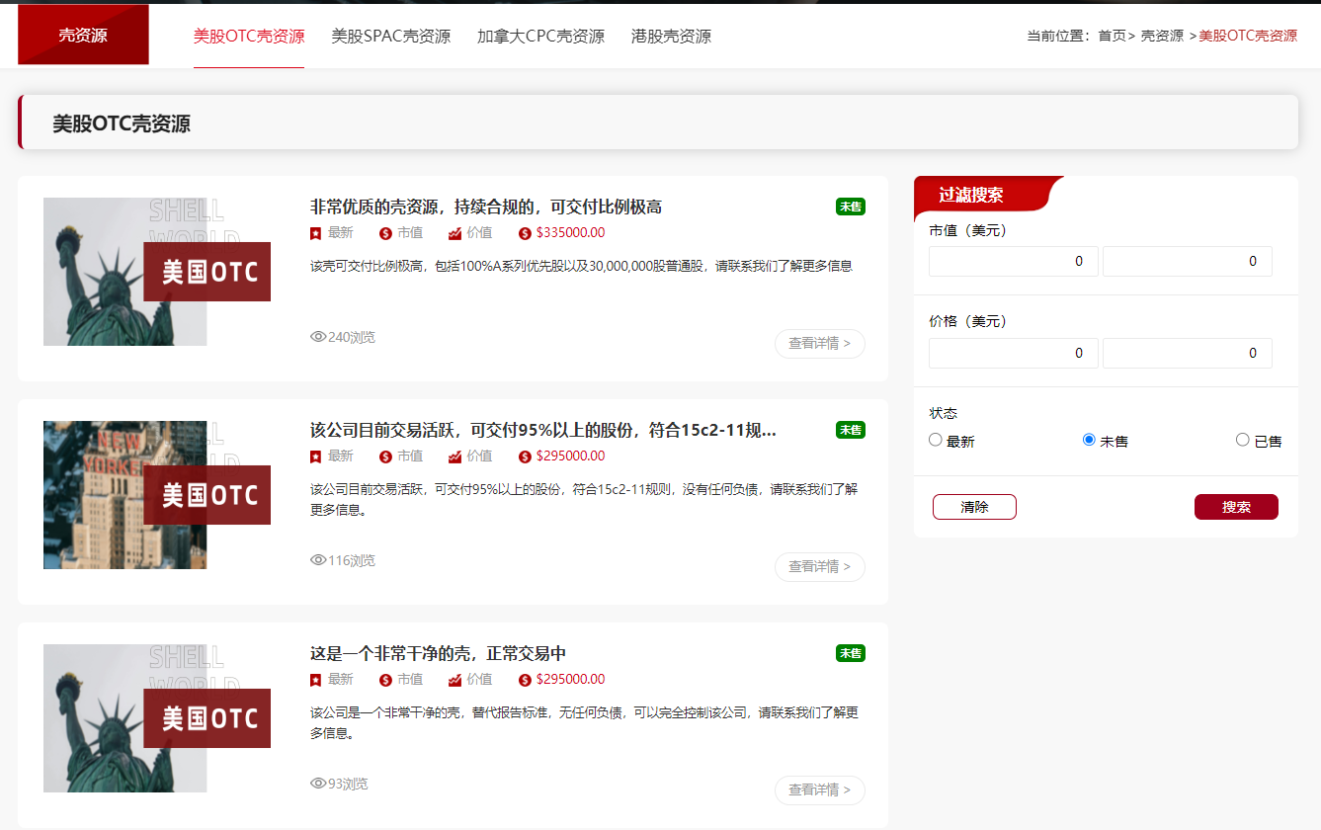Select the 最新 radio button under 状态
Viewport: 1321px width, 830px height.
coord(936,440)
